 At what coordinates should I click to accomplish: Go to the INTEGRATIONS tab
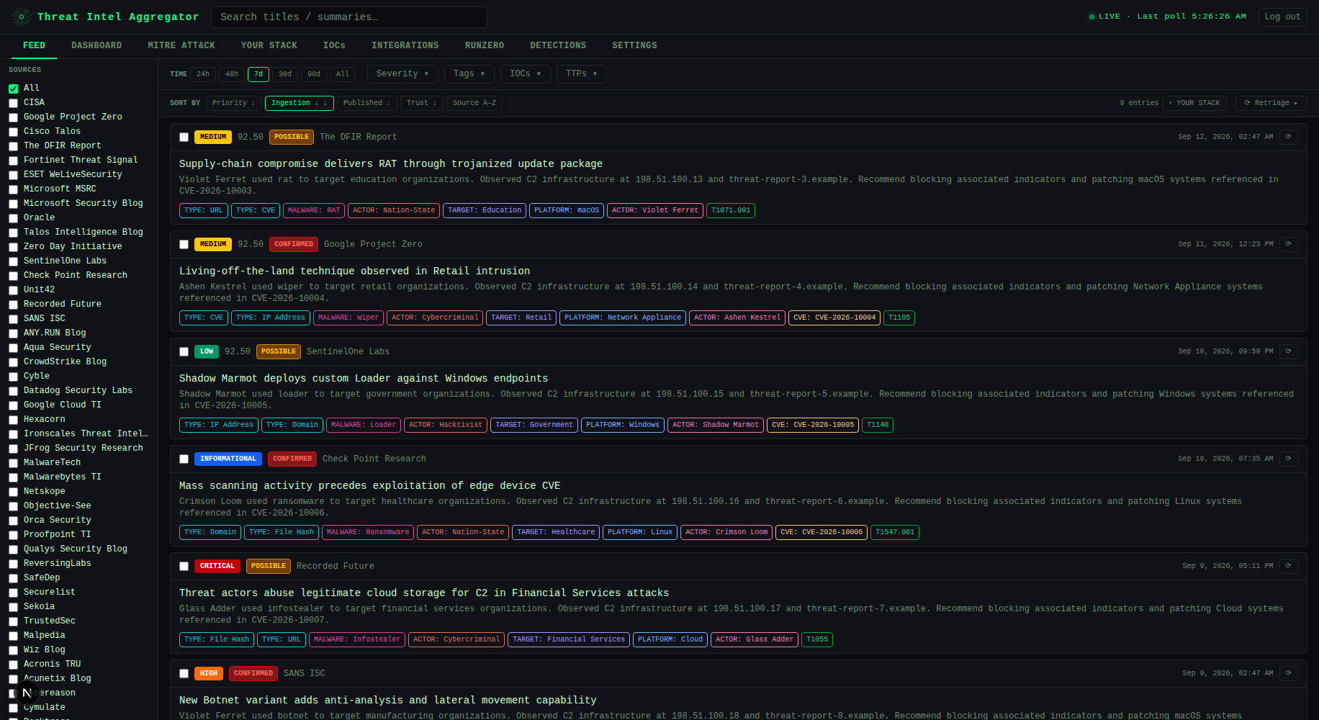point(405,46)
